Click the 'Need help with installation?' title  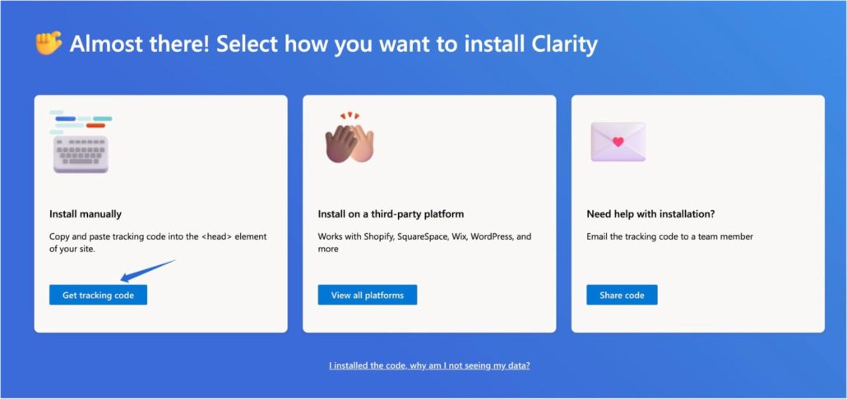point(650,214)
